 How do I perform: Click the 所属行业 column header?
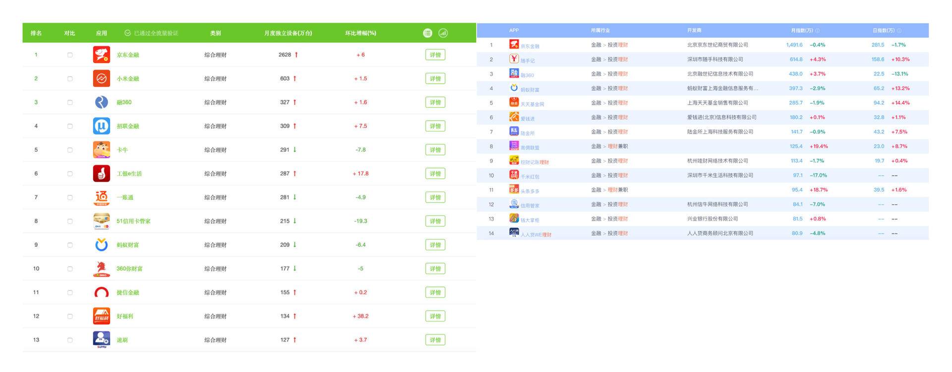pyautogui.click(x=600, y=31)
